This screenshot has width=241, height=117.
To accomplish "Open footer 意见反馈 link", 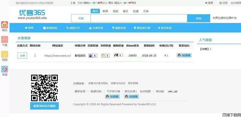I will (x=130, y=91).
